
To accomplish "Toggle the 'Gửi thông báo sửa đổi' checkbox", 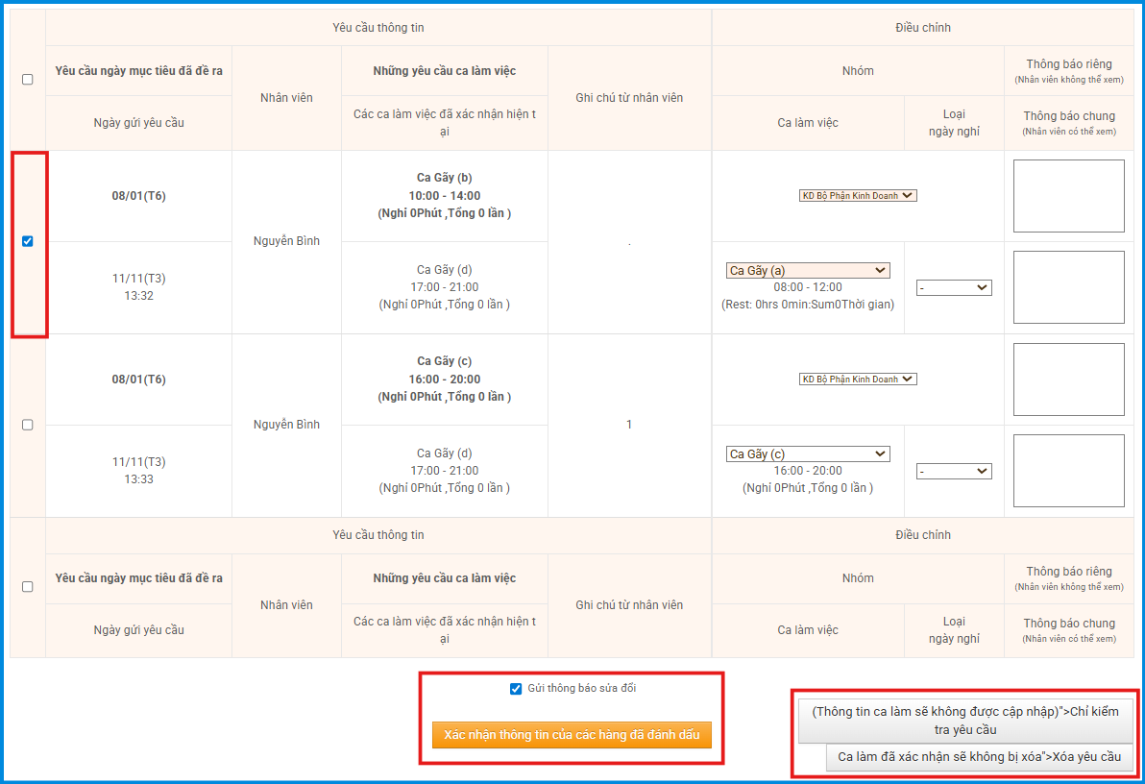I will click(516, 689).
